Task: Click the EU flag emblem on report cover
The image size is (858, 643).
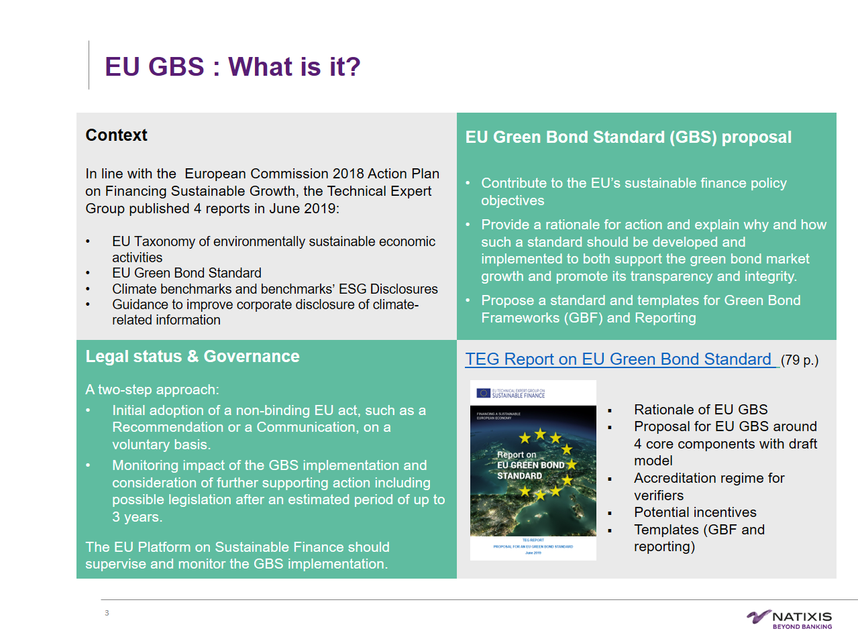Action: 483,393
